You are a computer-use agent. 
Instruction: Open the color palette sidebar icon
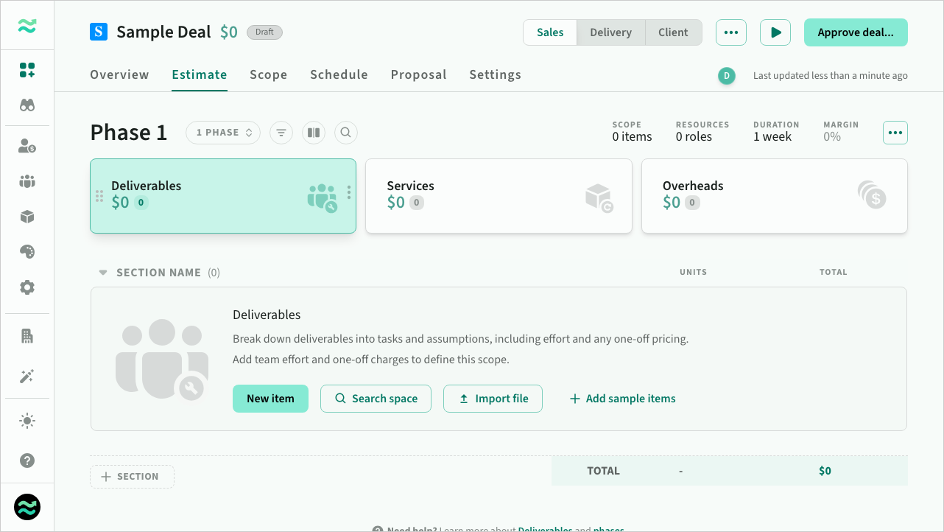[x=27, y=252]
